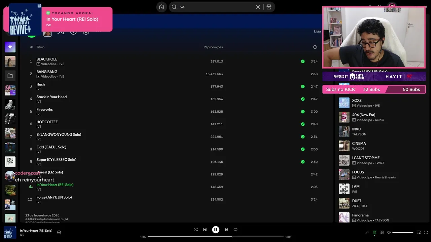Click album release date 23 de fevereiro de 2026
This screenshot has width=431, height=242.
pyautogui.click(x=42, y=215)
